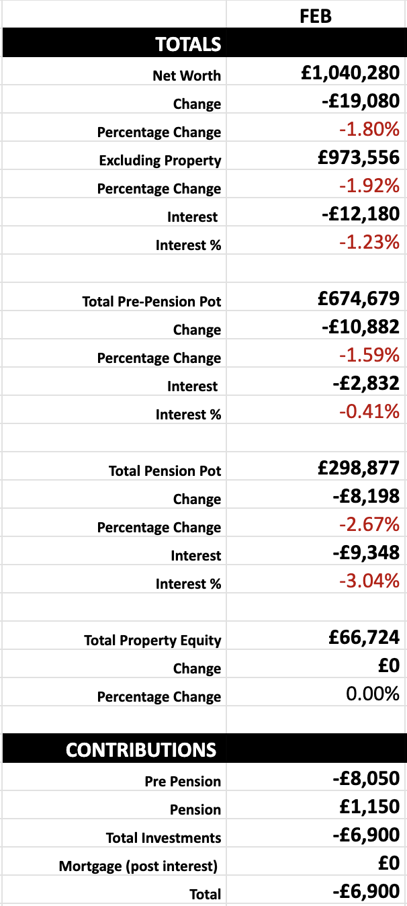The image size is (407, 906).
Task: Click the Excluding Property value £973,556
Action: 316,157
